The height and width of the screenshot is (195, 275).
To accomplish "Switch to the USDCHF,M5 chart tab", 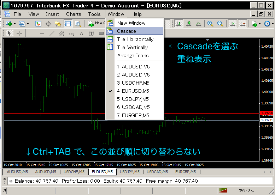I will click(74, 172).
